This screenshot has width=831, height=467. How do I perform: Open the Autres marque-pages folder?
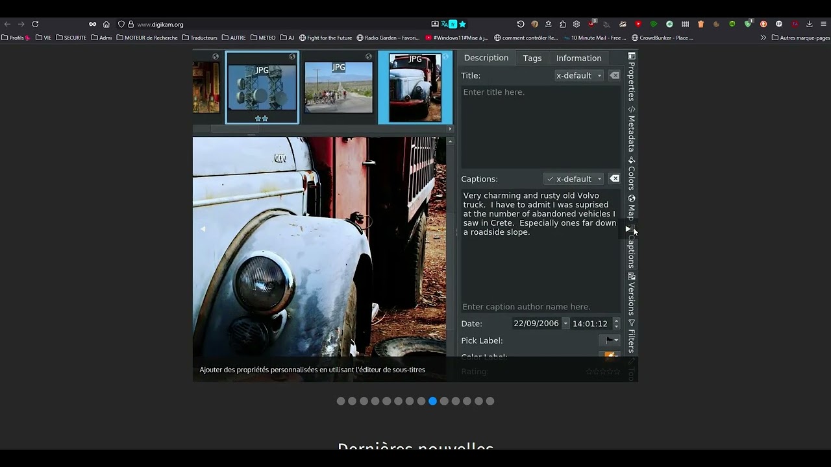point(800,38)
